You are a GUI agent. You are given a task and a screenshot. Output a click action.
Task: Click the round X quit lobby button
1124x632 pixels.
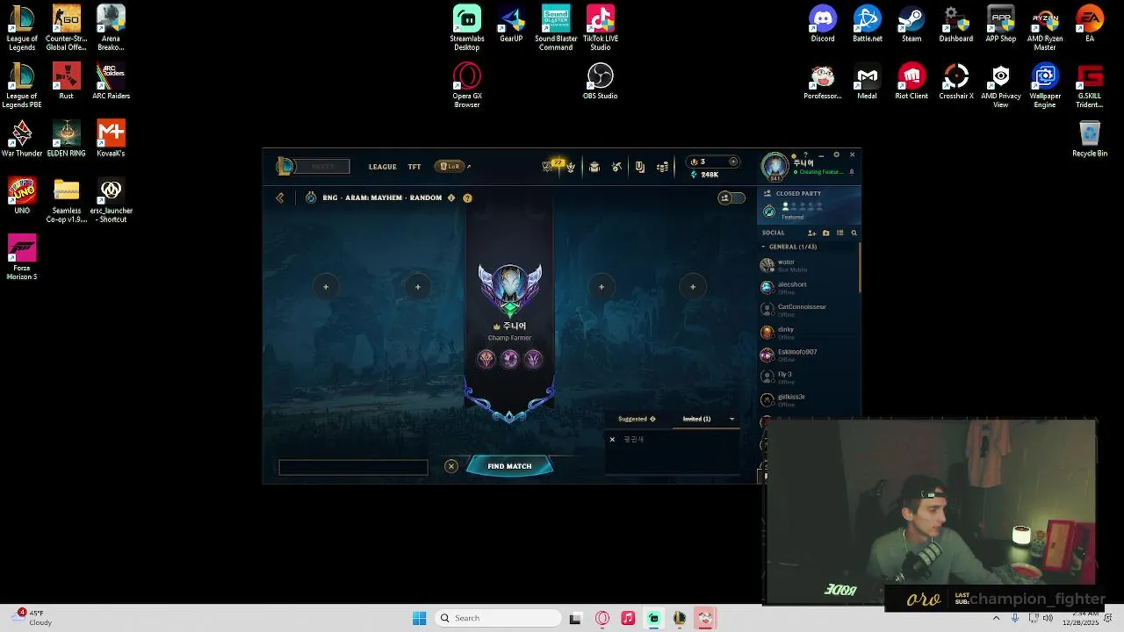click(x=451, y=466)
